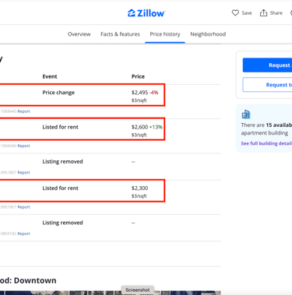Click the $2,495 price value
This screenshot has width=292, height=295.
[139, 93]
